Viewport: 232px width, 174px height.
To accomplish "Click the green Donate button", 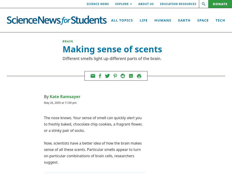I will [x=220, y=4].
